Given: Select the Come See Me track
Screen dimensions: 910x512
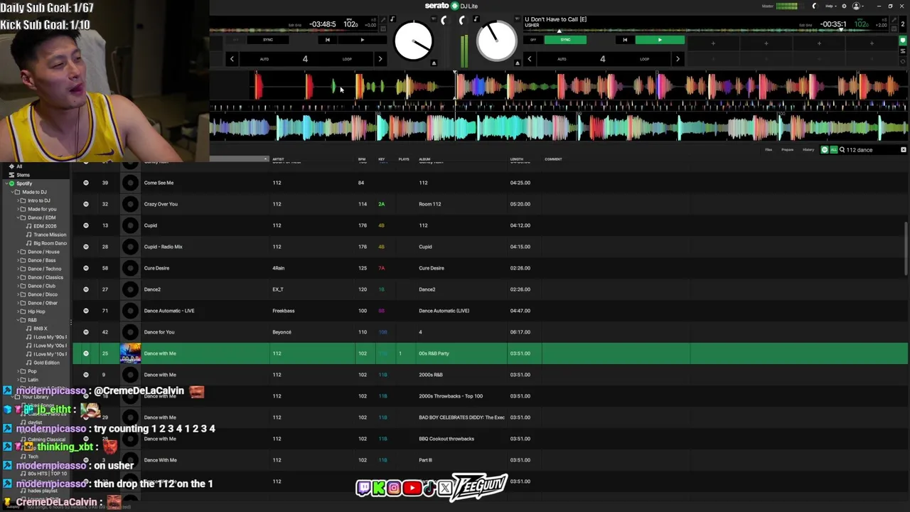Looking at the screenshot, I should 491,183.
